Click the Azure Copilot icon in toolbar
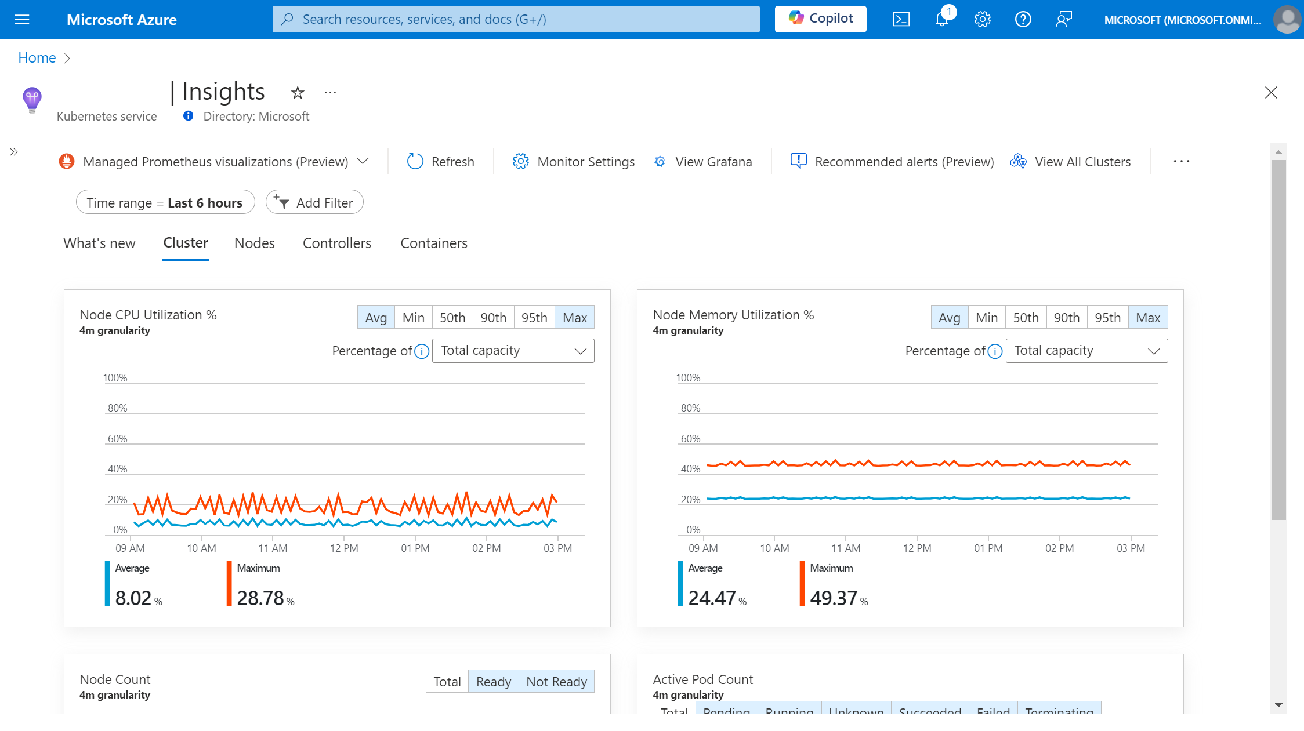 821,19
